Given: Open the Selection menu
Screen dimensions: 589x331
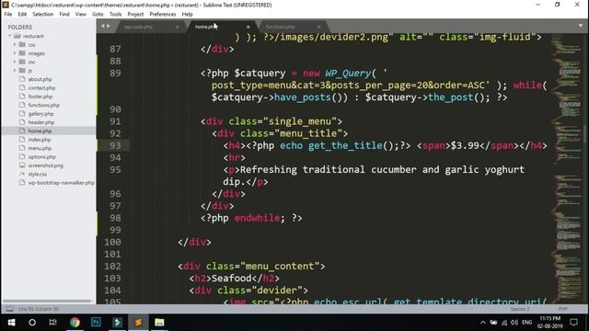Looking at the screenshot, I should (x=43, y=15).
